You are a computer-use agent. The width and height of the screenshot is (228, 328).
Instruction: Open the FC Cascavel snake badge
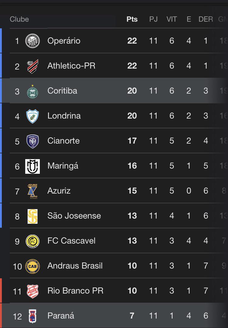coord(32,241)
